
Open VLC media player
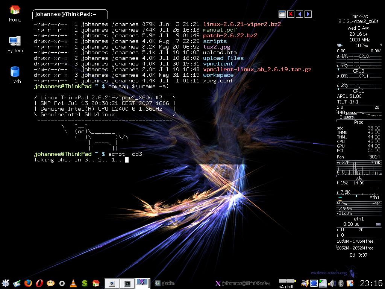(74, 283)
